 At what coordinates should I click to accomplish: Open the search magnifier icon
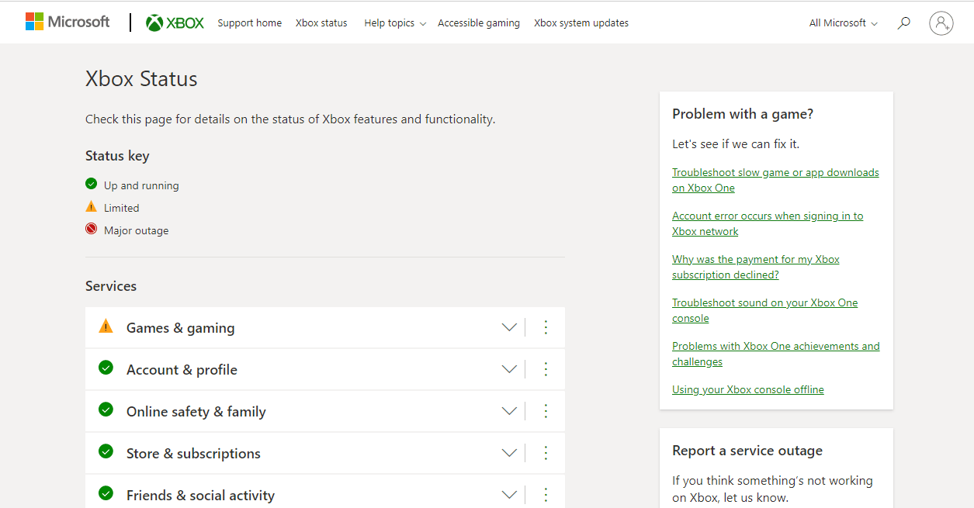[903, 23]
